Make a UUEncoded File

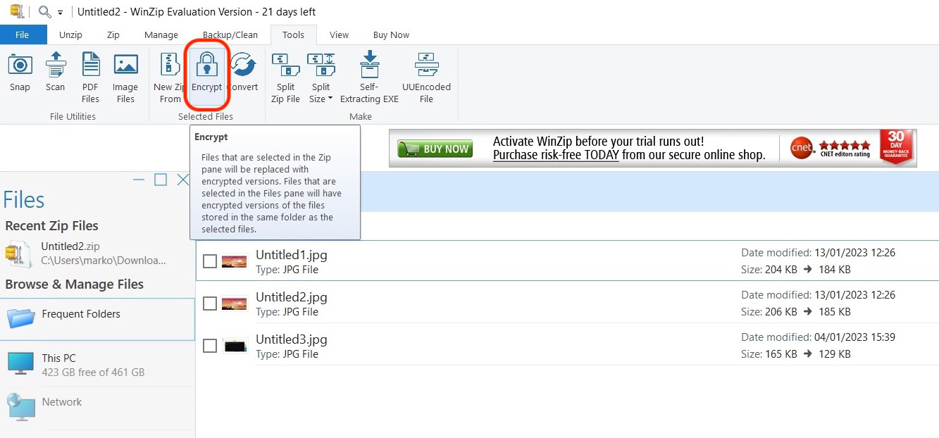(x=426, y=77)
